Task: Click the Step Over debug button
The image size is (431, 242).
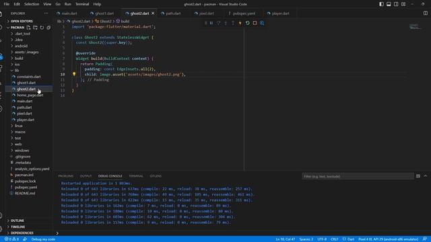Action: pyautogui.click(x=218, y=24)
